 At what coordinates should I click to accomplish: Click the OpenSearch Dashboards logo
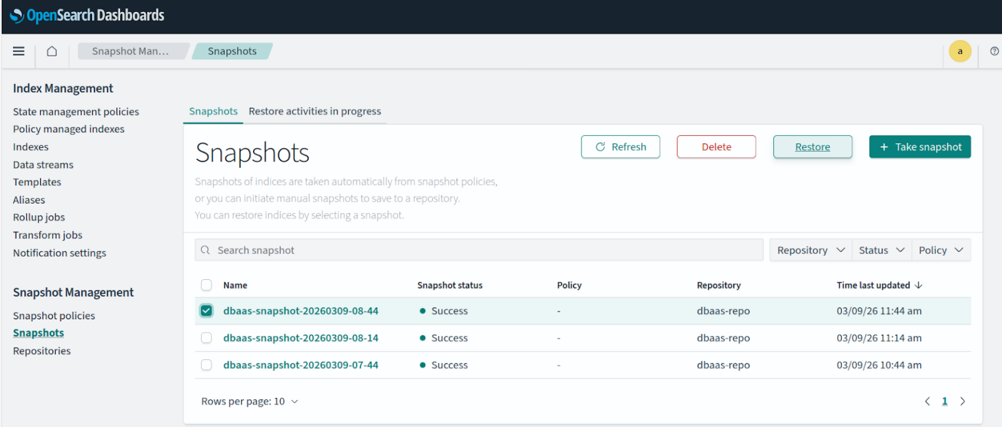[87, 16]
